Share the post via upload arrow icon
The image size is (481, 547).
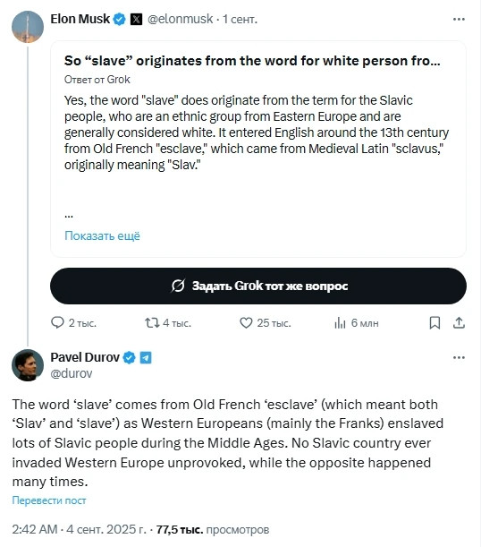click(459, 323)
